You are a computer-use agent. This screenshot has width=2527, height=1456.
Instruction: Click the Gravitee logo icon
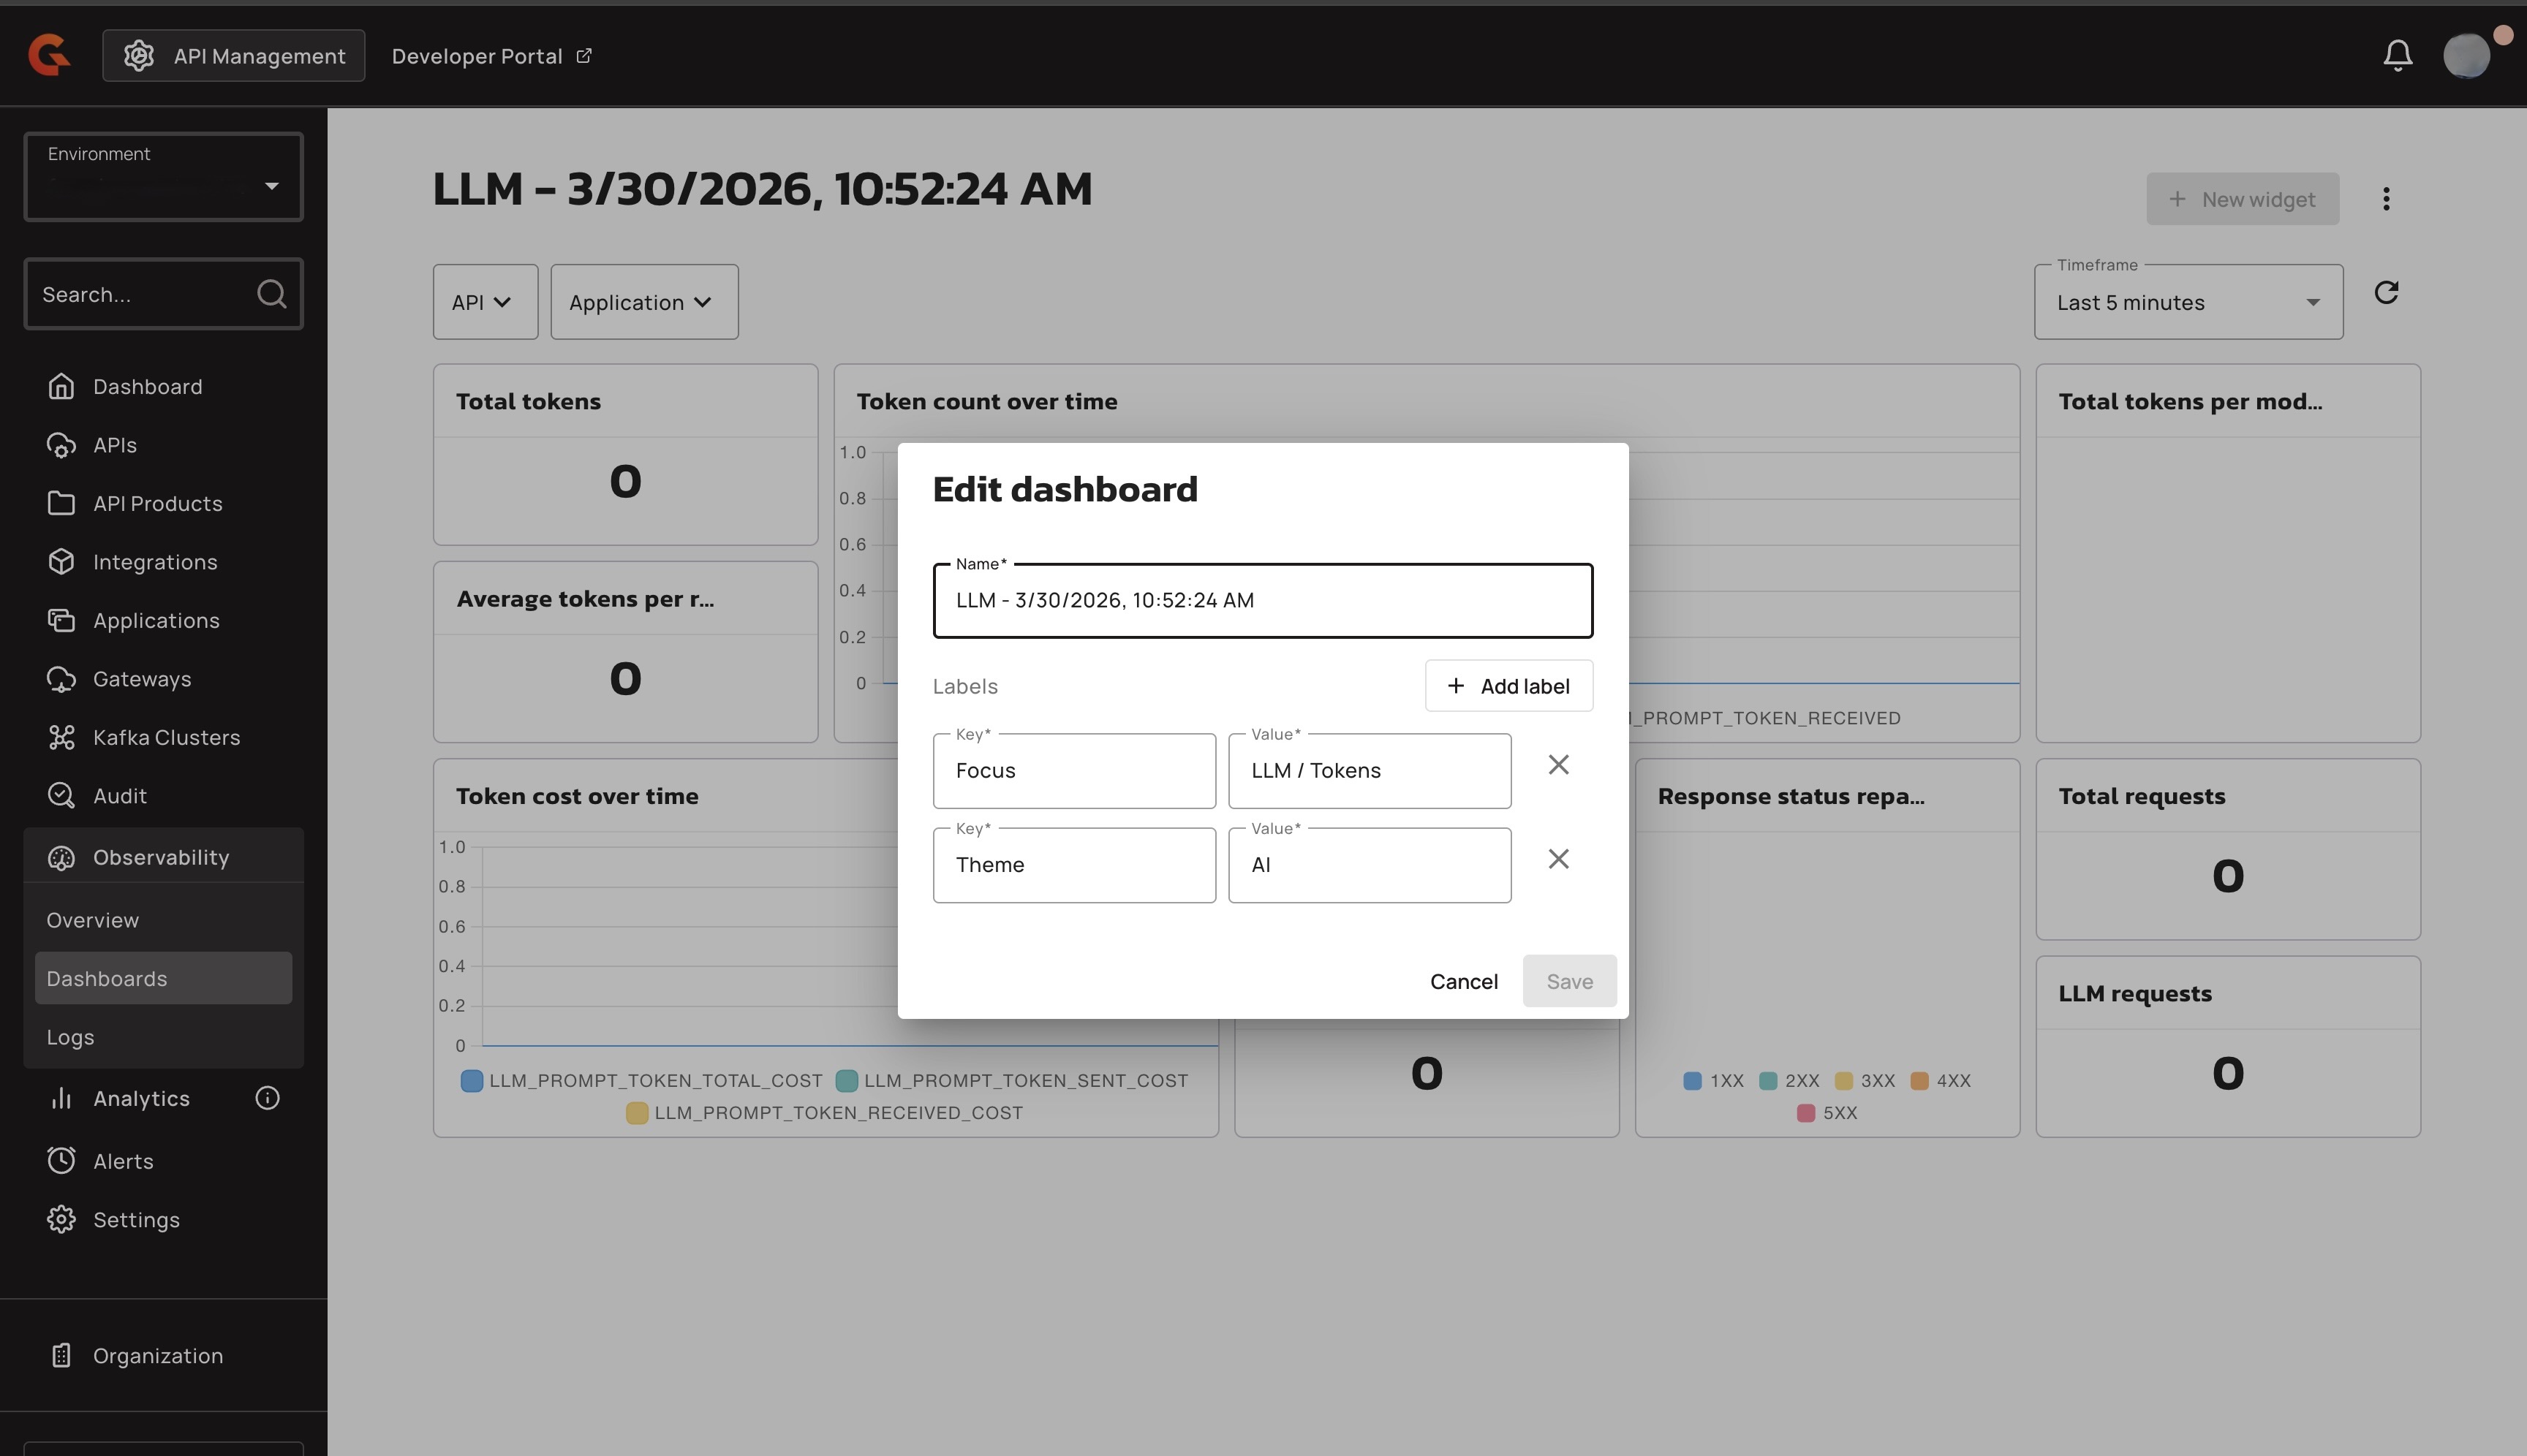(49, 55)
